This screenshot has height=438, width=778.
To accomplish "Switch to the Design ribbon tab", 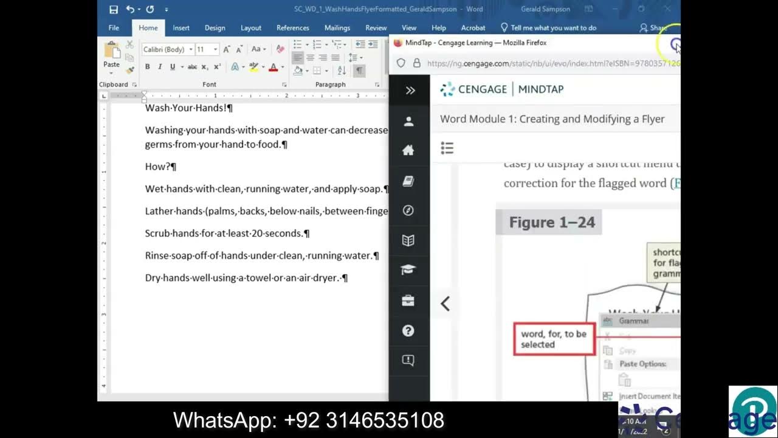I will [x=215, y=28].
